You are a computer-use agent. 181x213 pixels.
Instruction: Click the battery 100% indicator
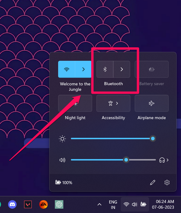click(64, 182)
